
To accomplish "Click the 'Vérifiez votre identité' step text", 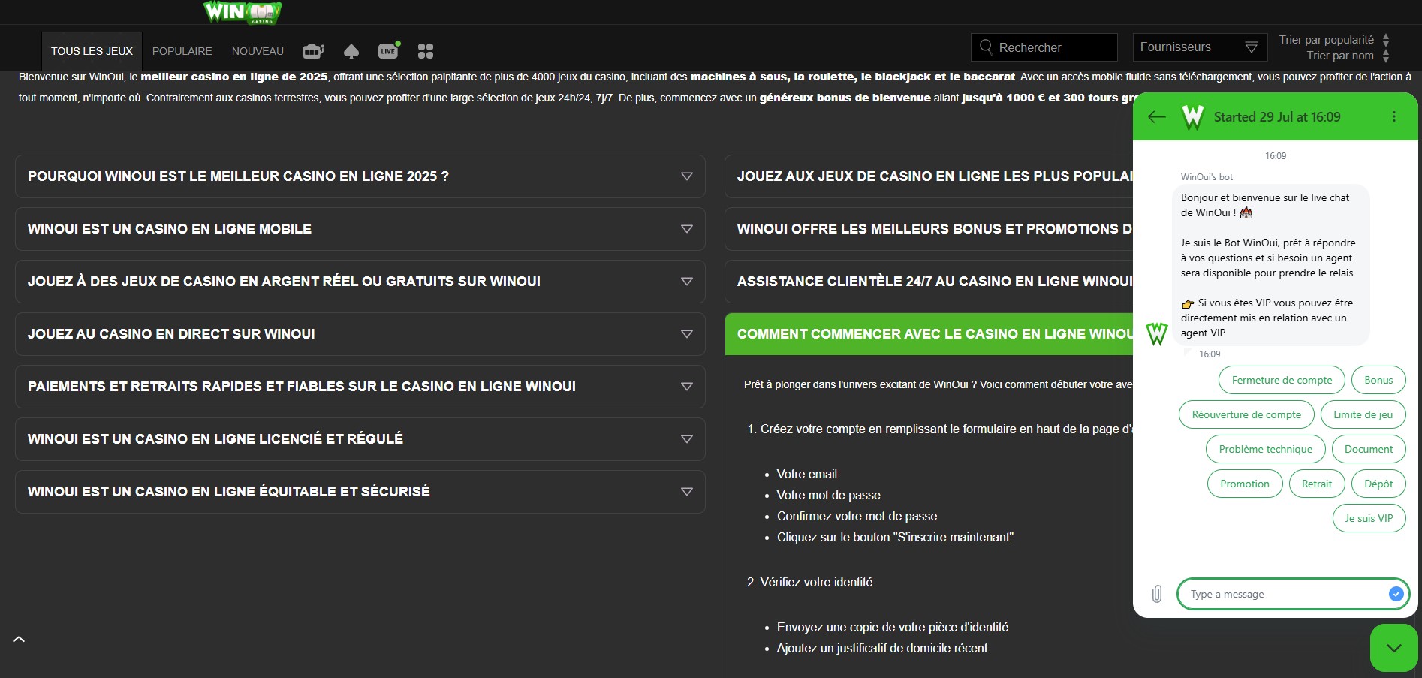I will pos(816,582).
